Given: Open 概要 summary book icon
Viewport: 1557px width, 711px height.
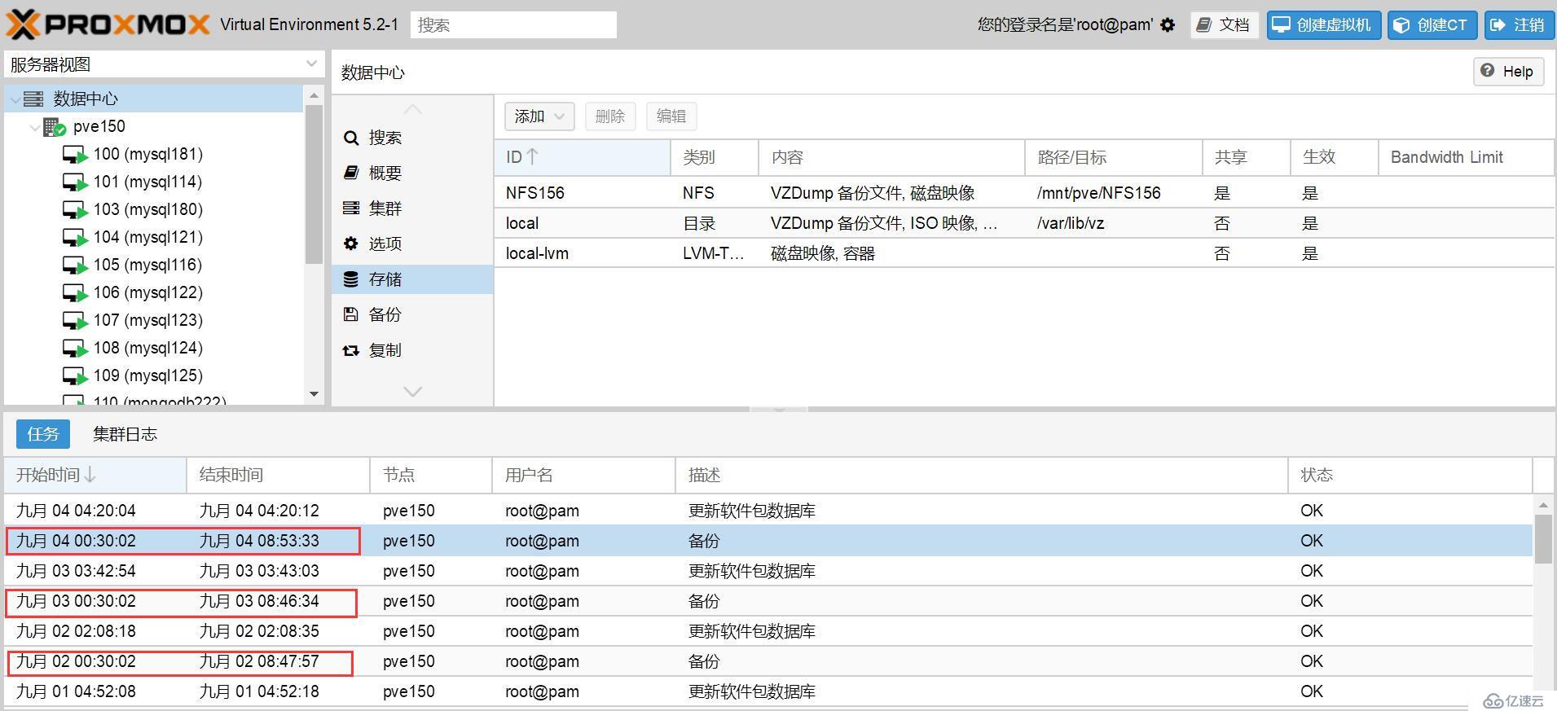Looking at the screenshot, I should click(x=351, y=173).
